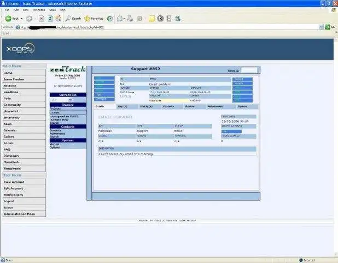Screen dimensions: 338x263
Task: Click Edit Account in User Menu
Action: 24,188
